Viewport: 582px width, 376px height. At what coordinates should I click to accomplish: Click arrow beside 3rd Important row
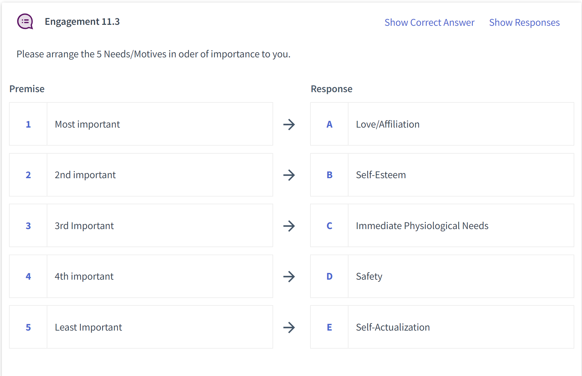point(289,226)
